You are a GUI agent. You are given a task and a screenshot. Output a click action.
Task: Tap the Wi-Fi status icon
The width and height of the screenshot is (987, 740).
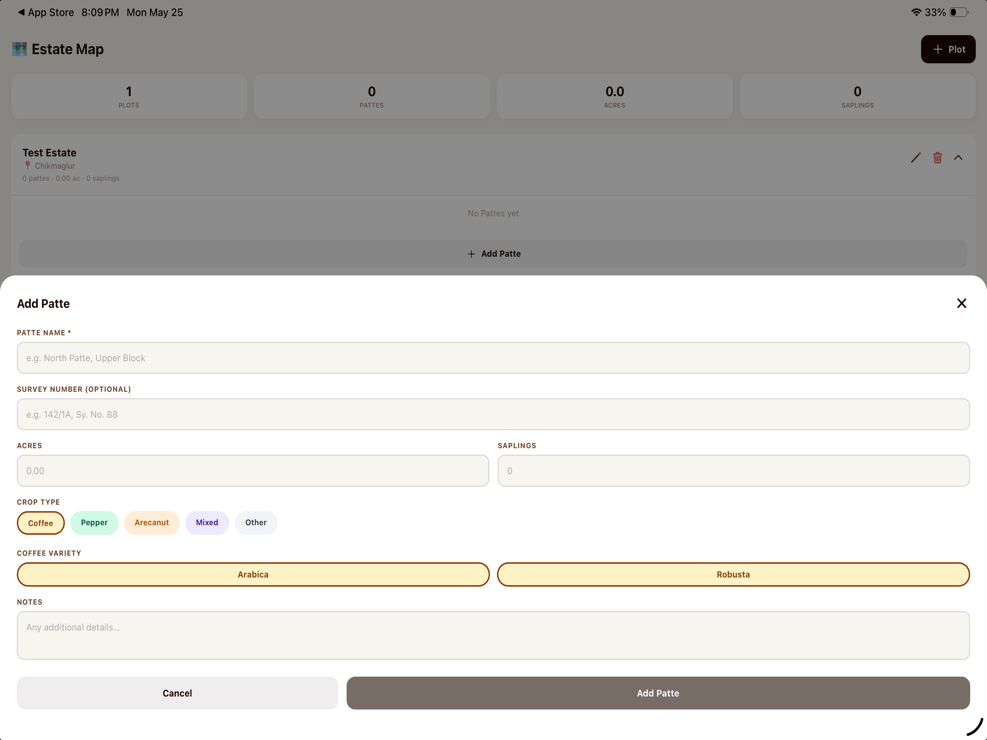916,12
